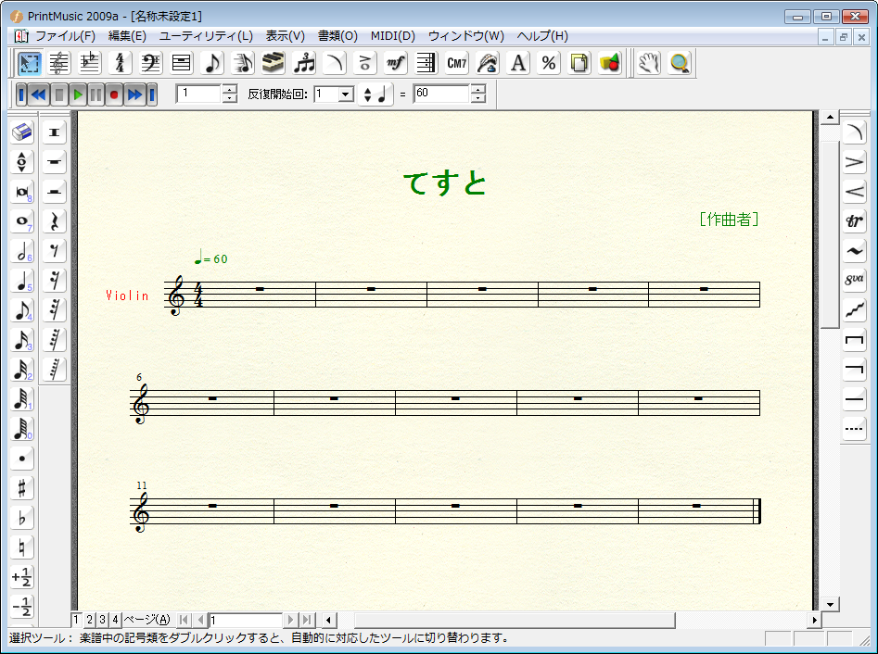Select the half note duration
The image size is (878, 654).
pos(22,251)
